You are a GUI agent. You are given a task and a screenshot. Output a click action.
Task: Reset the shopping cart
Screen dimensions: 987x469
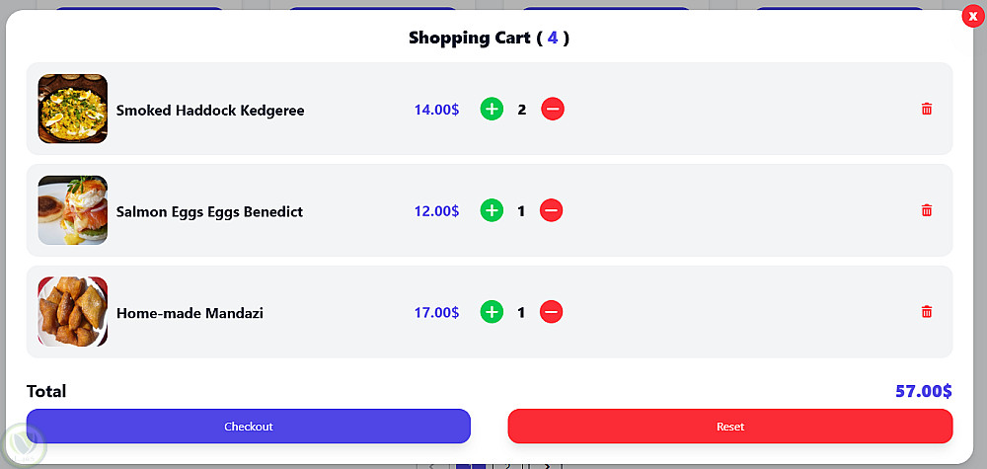(x=730, y=427)
